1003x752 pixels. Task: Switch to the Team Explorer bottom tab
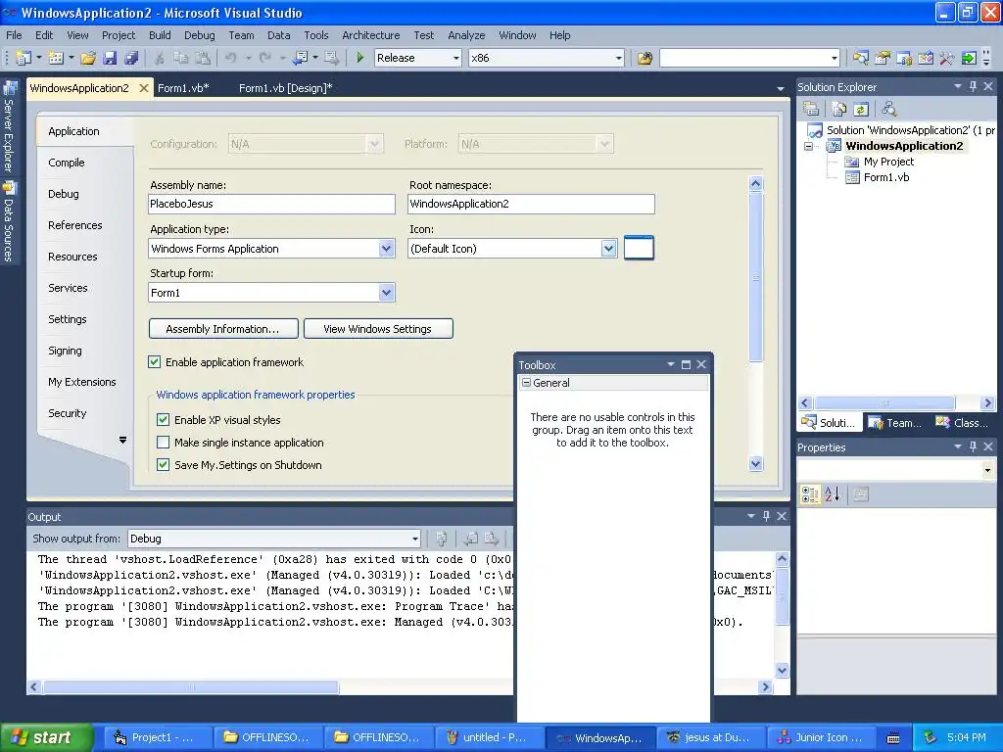point(896,423)
